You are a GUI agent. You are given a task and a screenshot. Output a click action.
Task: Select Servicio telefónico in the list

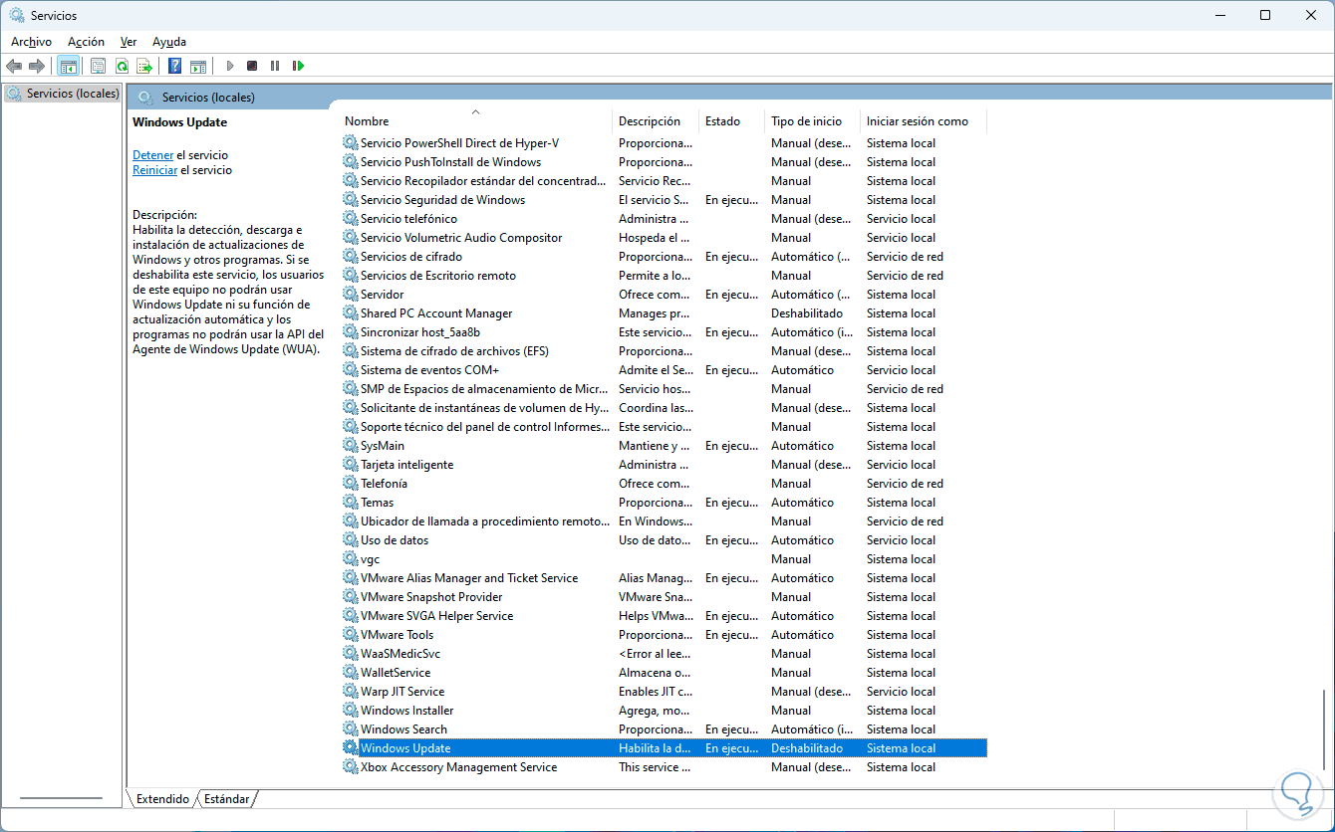(x=409, y=219)
